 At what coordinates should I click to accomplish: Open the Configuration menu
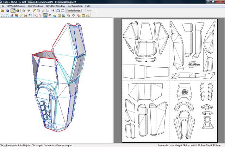75,6
